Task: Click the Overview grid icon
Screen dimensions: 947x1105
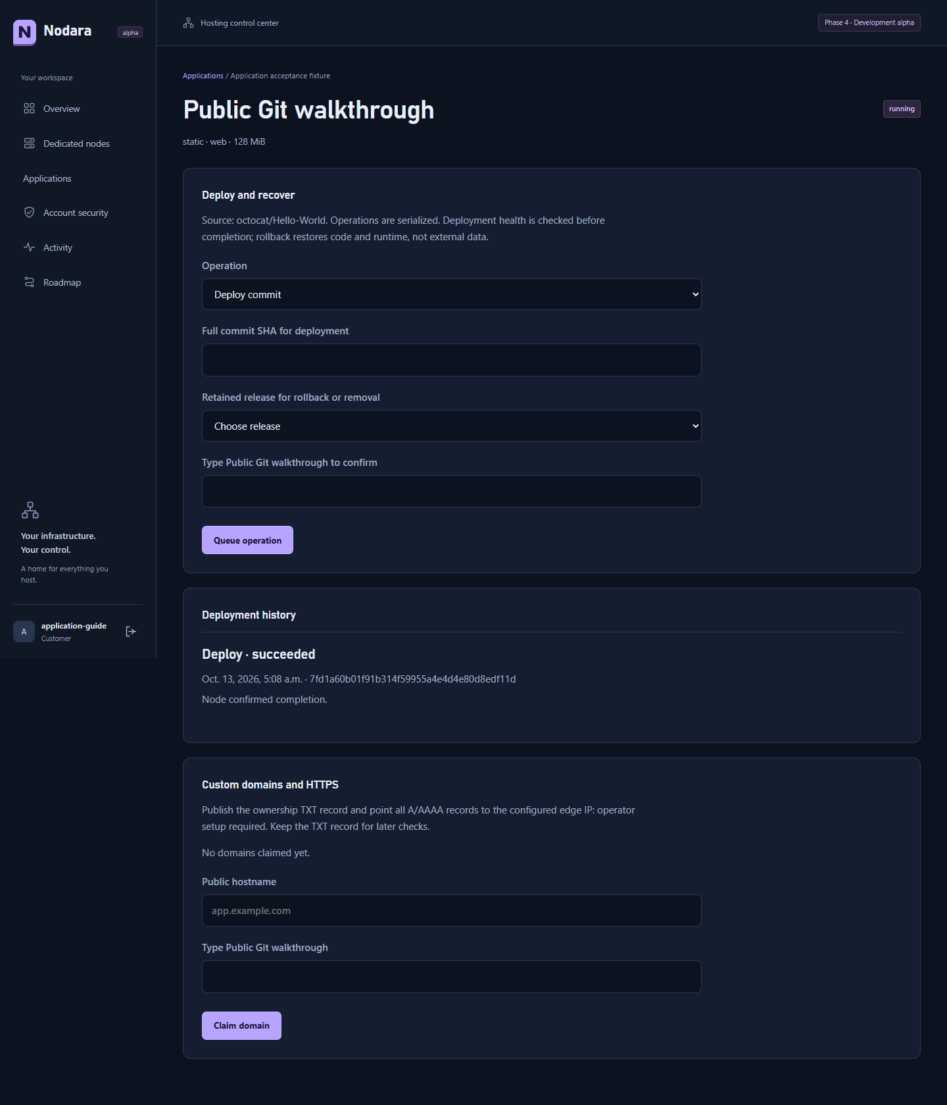Action: click(x=29, y=109)
